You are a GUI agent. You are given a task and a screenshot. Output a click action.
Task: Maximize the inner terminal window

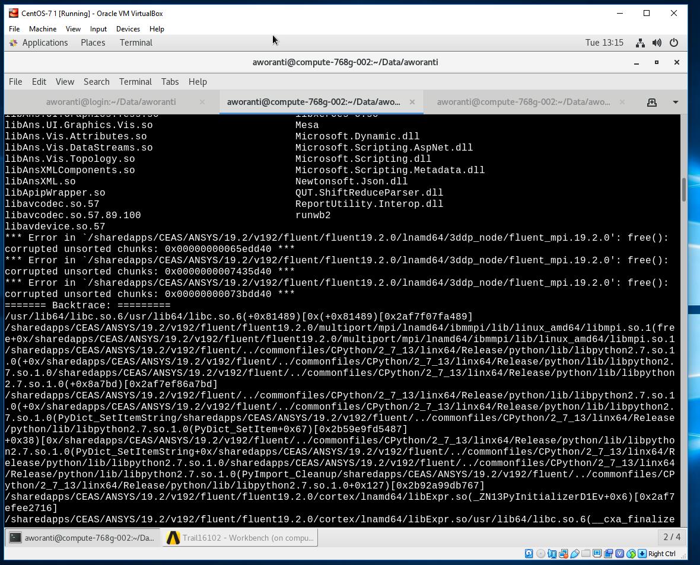tap(657, 62)
